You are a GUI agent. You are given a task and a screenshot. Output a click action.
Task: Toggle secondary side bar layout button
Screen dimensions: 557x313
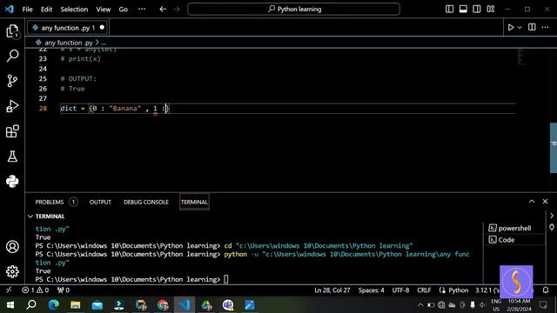point(477,9)
